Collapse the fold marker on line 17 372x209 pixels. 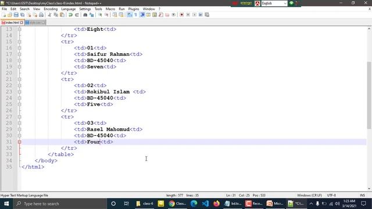[19, 54]
